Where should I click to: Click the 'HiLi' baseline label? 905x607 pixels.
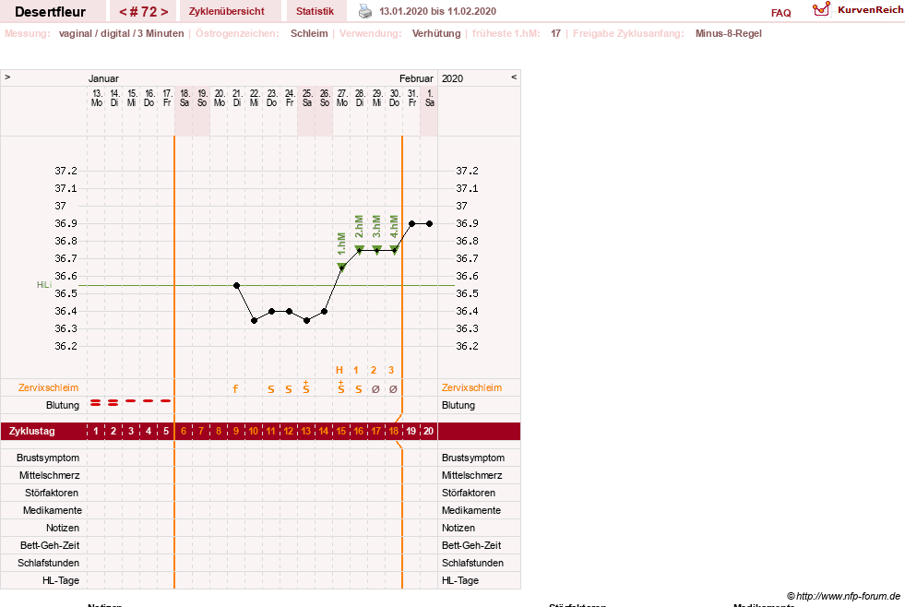(44, 285)
